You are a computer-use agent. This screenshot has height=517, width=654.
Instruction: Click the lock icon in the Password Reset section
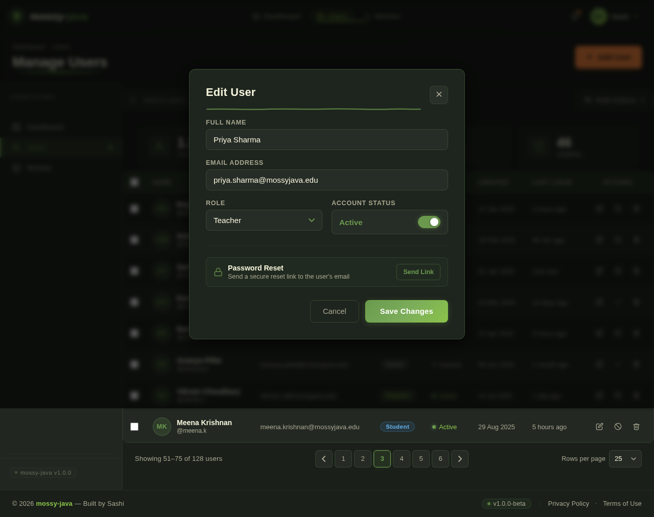coord(218,272)
